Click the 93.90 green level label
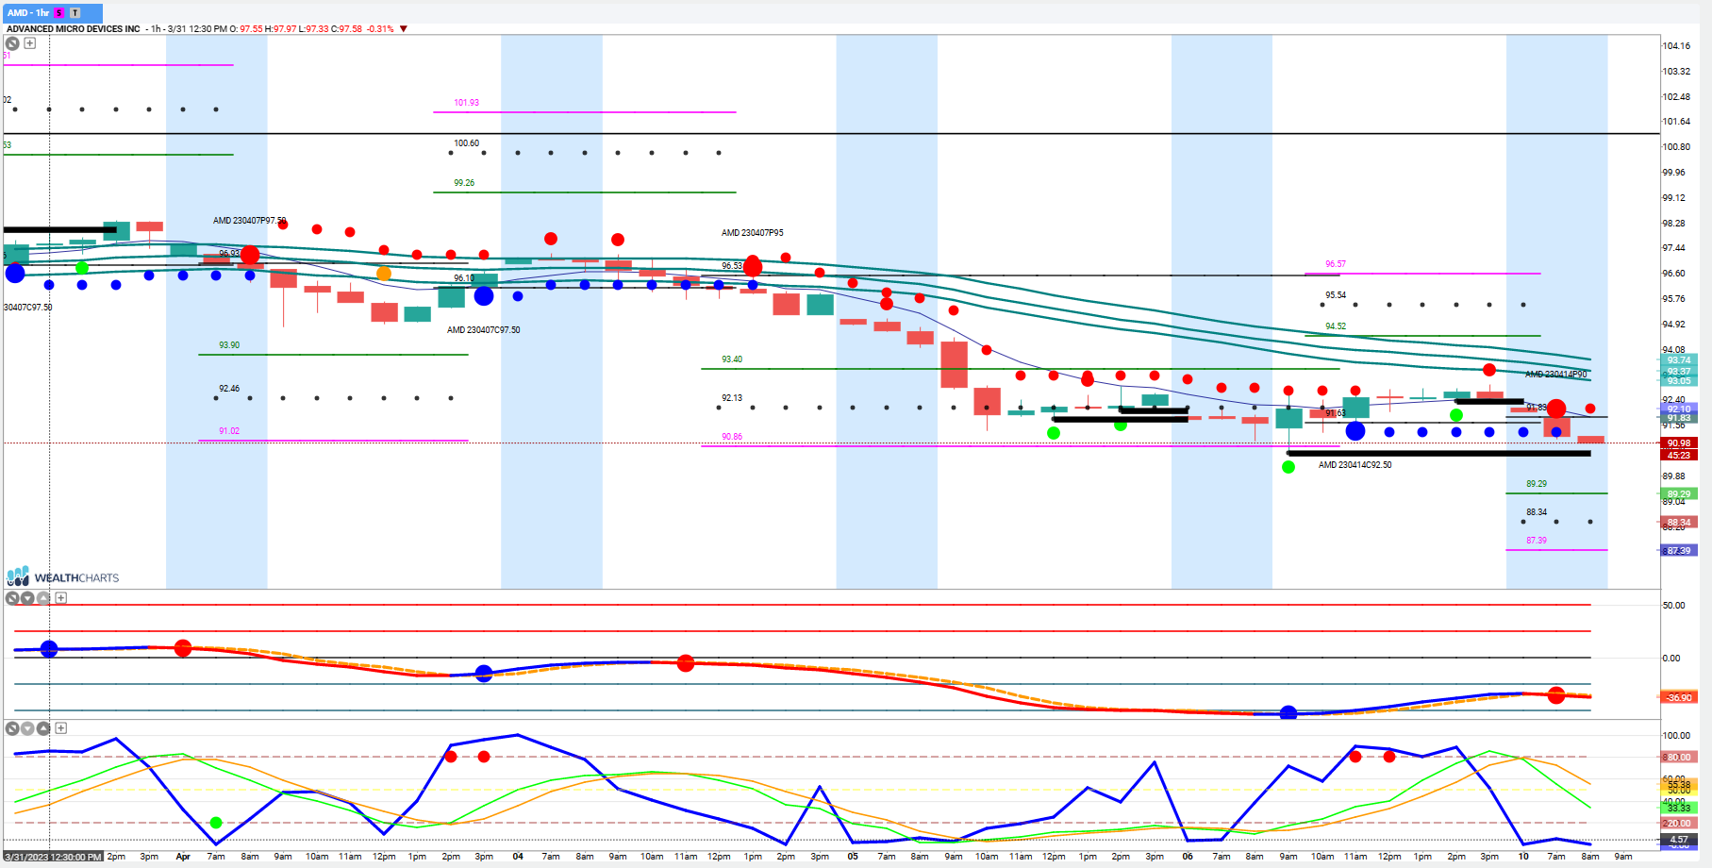 tap(229, 345)
